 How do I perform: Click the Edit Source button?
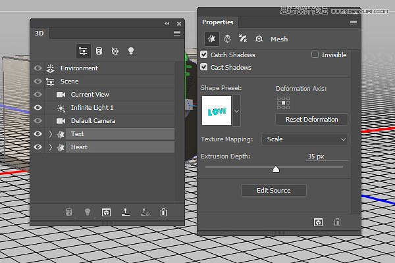tap(274, 191)
